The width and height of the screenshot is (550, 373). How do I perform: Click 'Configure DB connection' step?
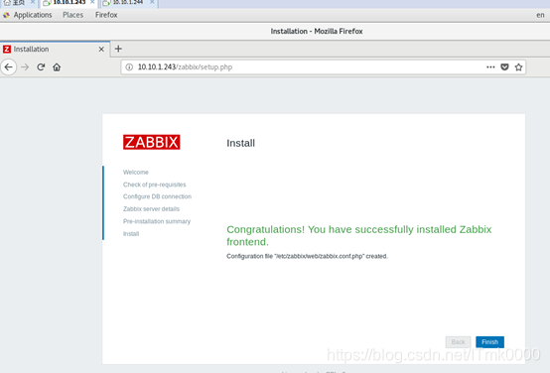(x=157, y=196)
